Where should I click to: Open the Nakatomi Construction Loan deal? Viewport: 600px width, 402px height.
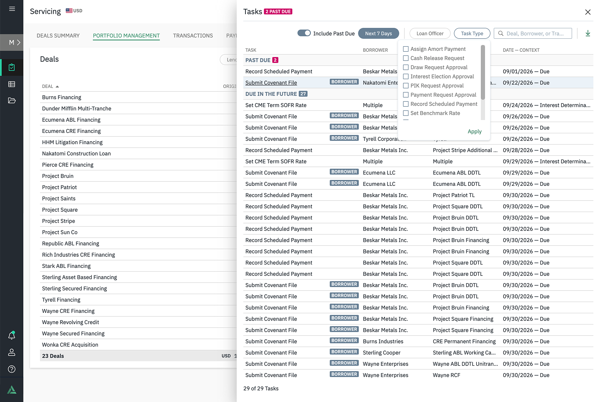[76, 154]
